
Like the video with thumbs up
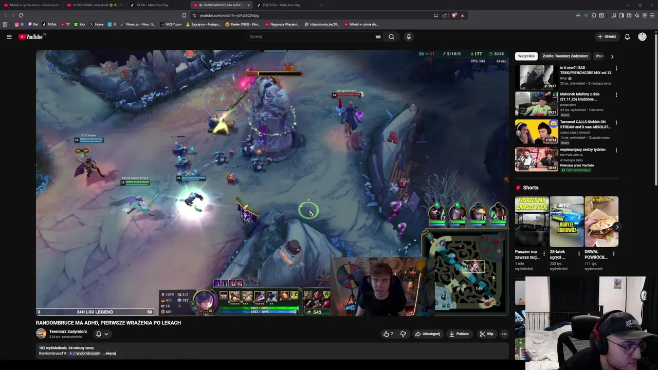coord(388,334)
